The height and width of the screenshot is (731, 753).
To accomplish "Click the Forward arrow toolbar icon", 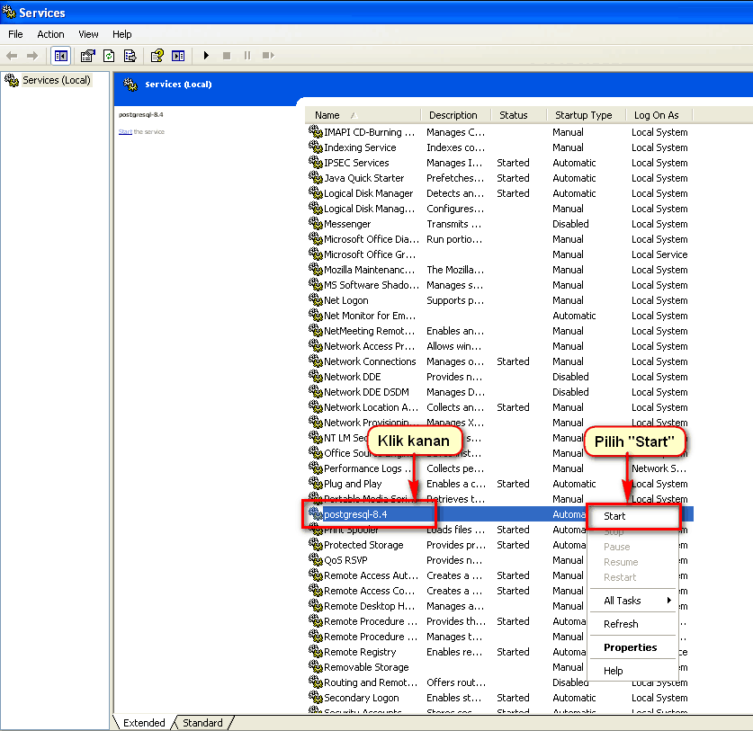I will point(32,56).
